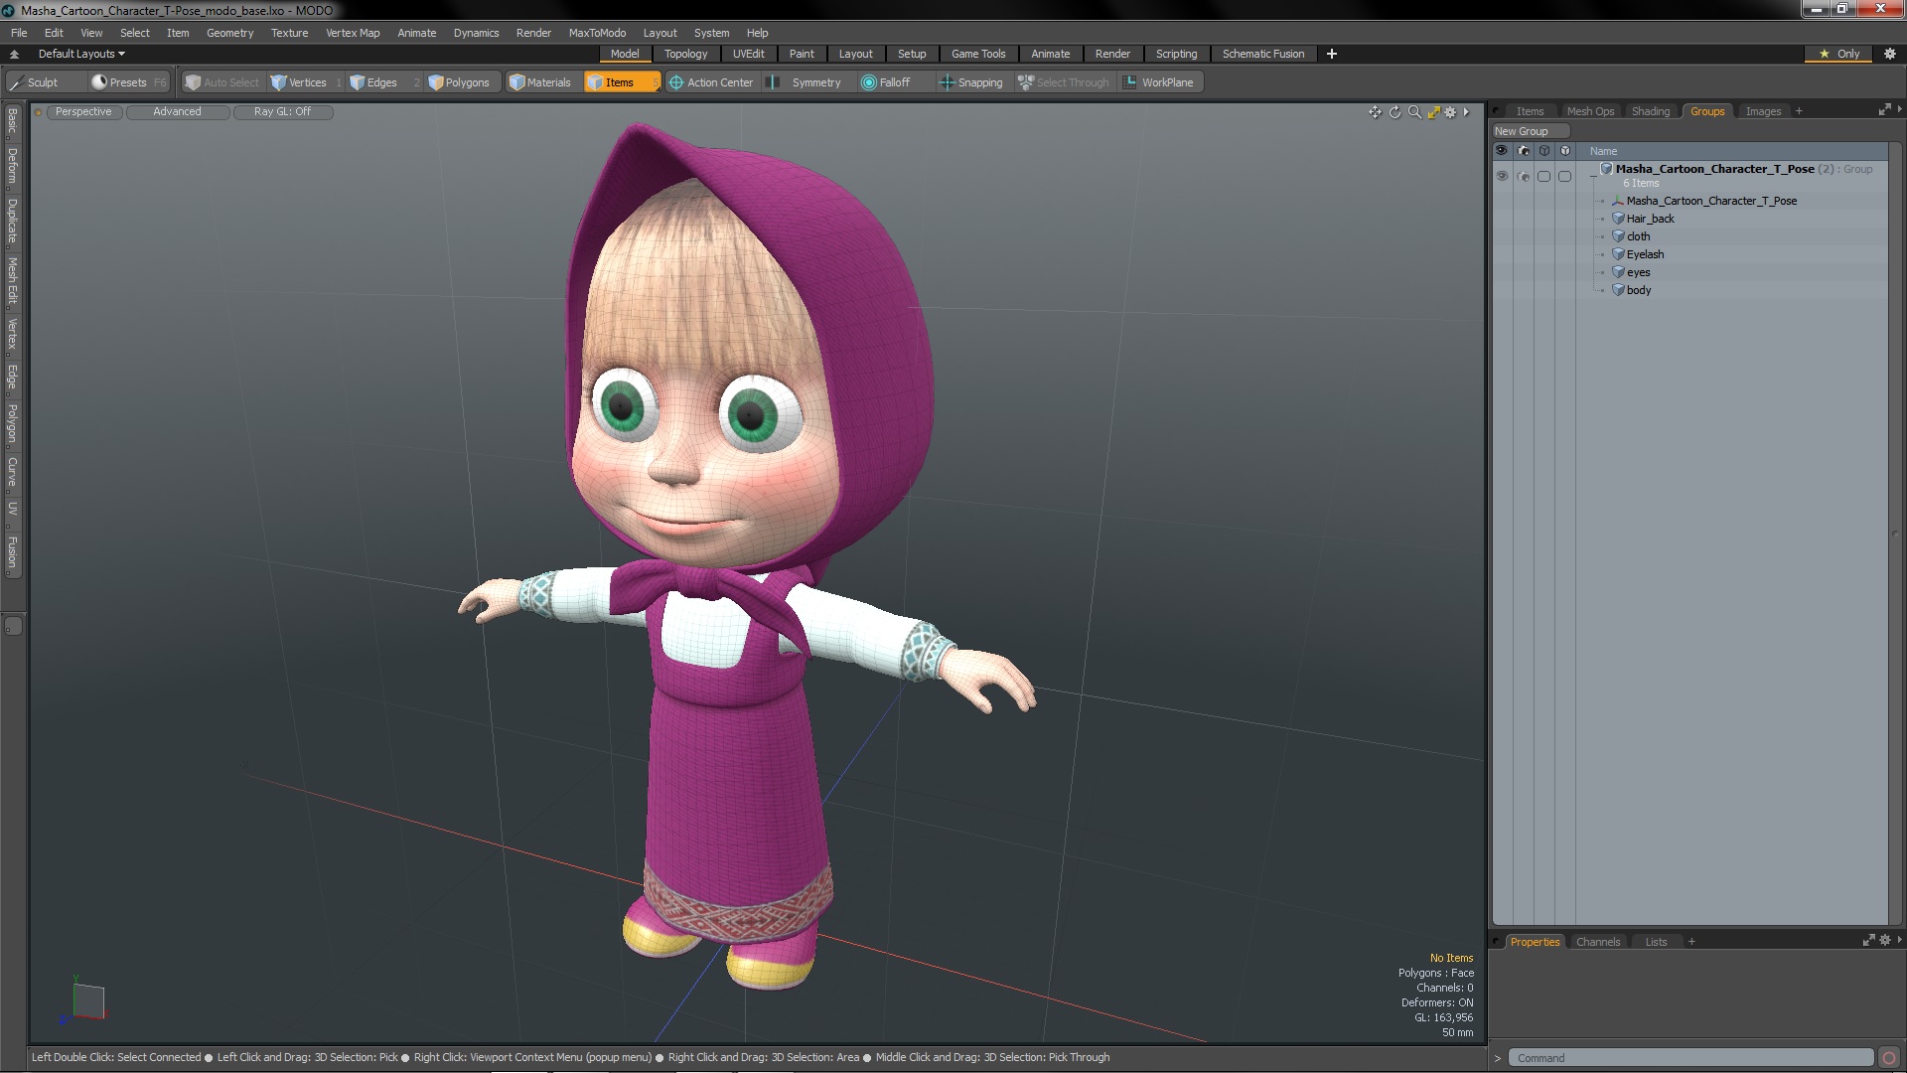Screen dimensions: 1907x1073
Task: Expand the Groups panel options arrow
Action: click(x=1899, y=109)
